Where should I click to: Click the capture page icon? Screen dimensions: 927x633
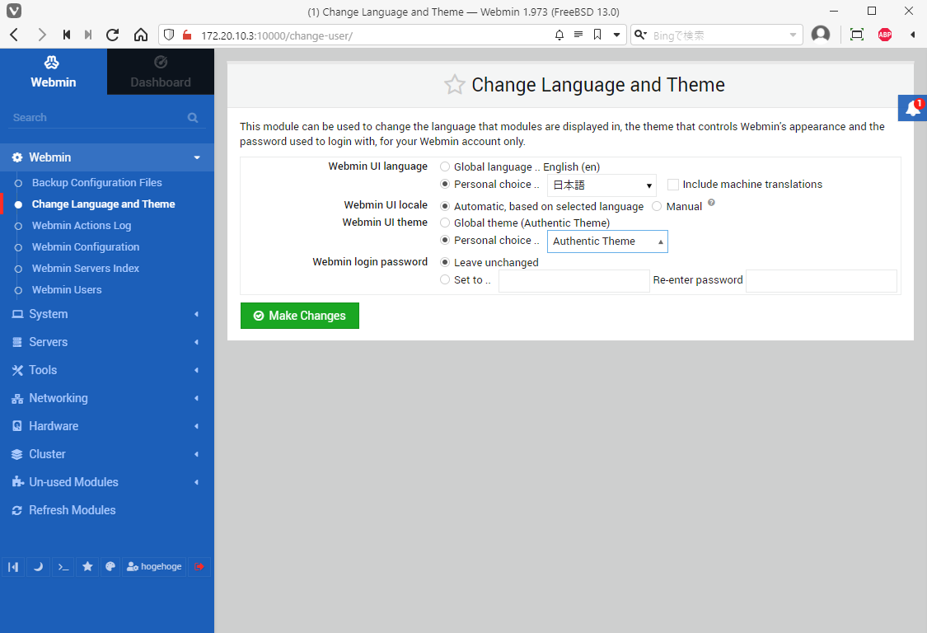tap(857, 35)
